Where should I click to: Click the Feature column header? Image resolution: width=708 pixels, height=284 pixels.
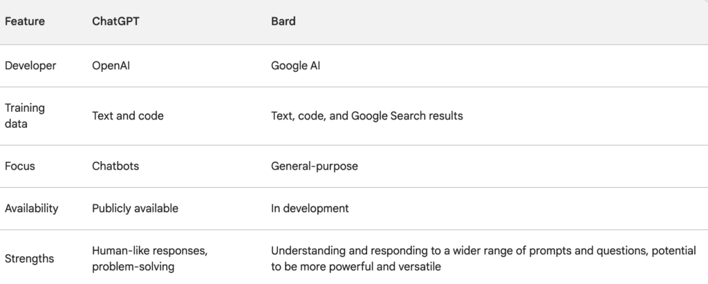tap(25, 21)
